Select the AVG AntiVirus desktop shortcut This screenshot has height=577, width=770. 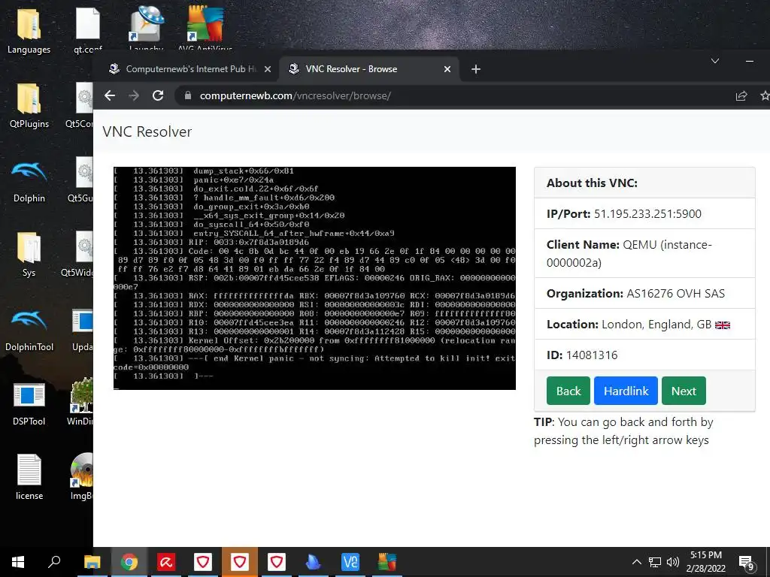pyautogui.click(x=205, y=29)
